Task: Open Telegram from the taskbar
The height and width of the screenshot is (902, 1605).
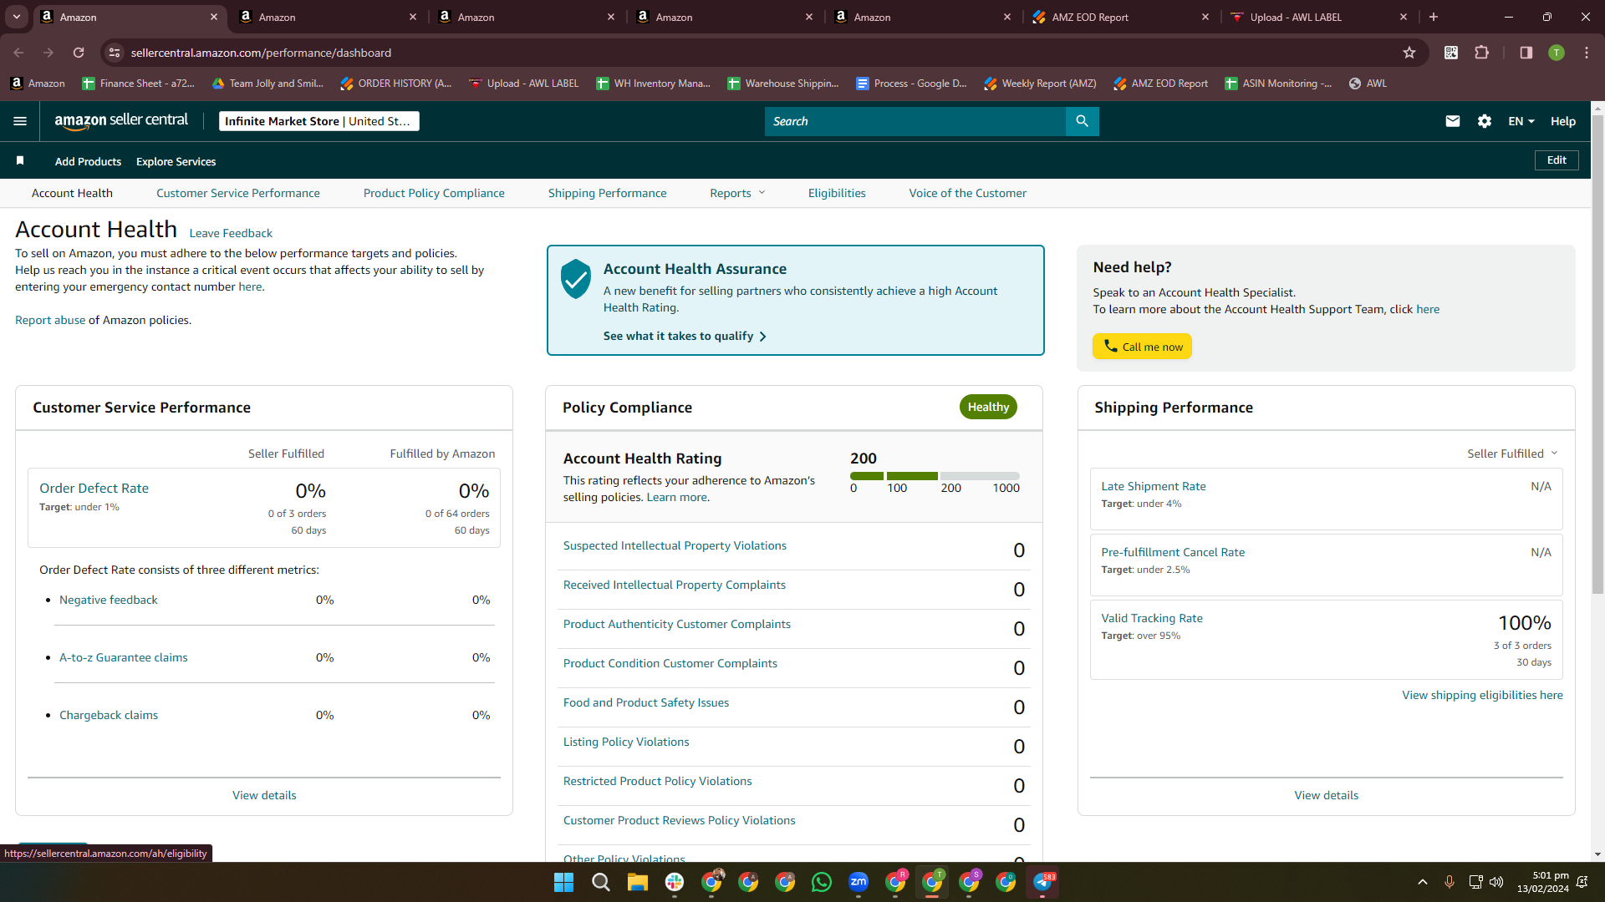Action: click(1043, 882)
